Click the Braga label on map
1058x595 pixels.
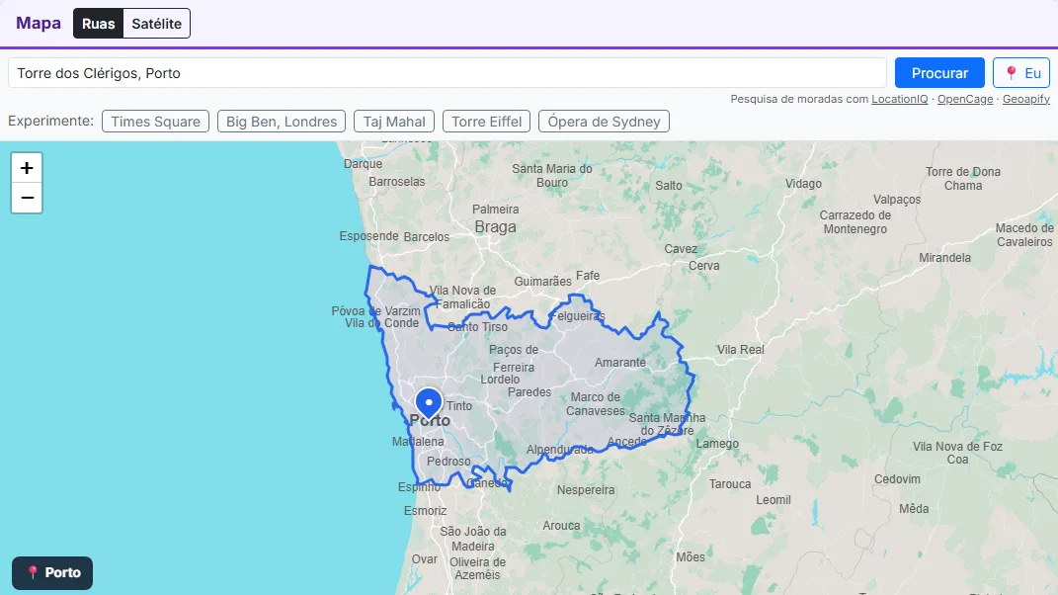point(495,227)
